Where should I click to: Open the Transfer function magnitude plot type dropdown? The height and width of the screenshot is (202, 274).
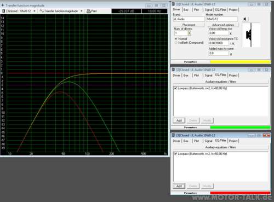point(82,11)
